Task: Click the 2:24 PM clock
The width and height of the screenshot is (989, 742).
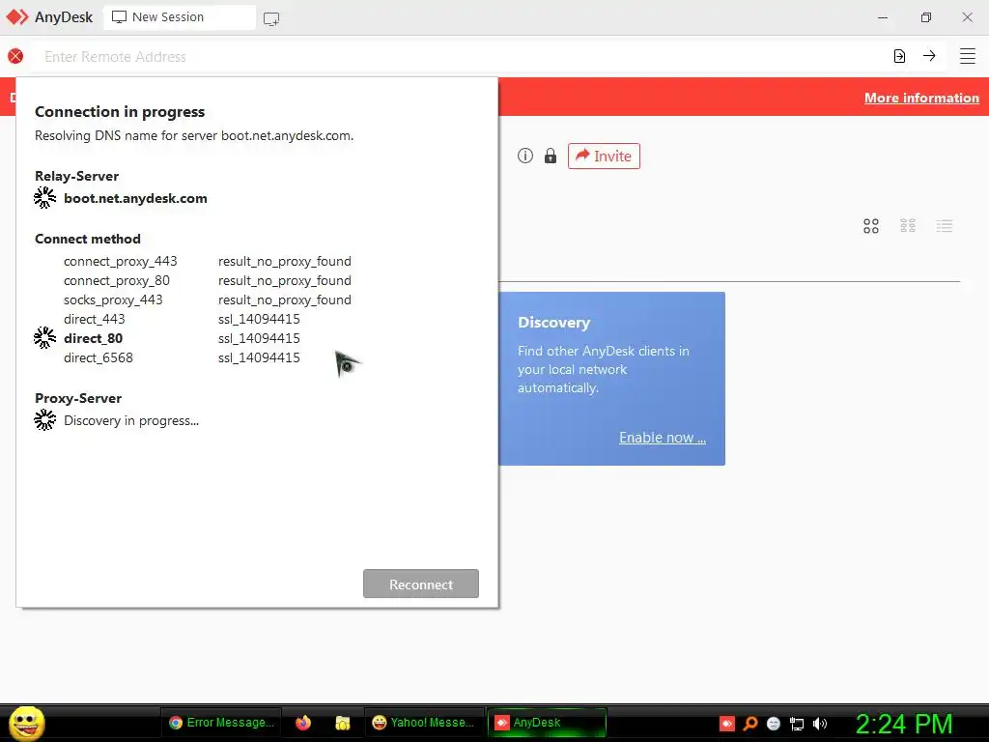Action: (904, 724)
